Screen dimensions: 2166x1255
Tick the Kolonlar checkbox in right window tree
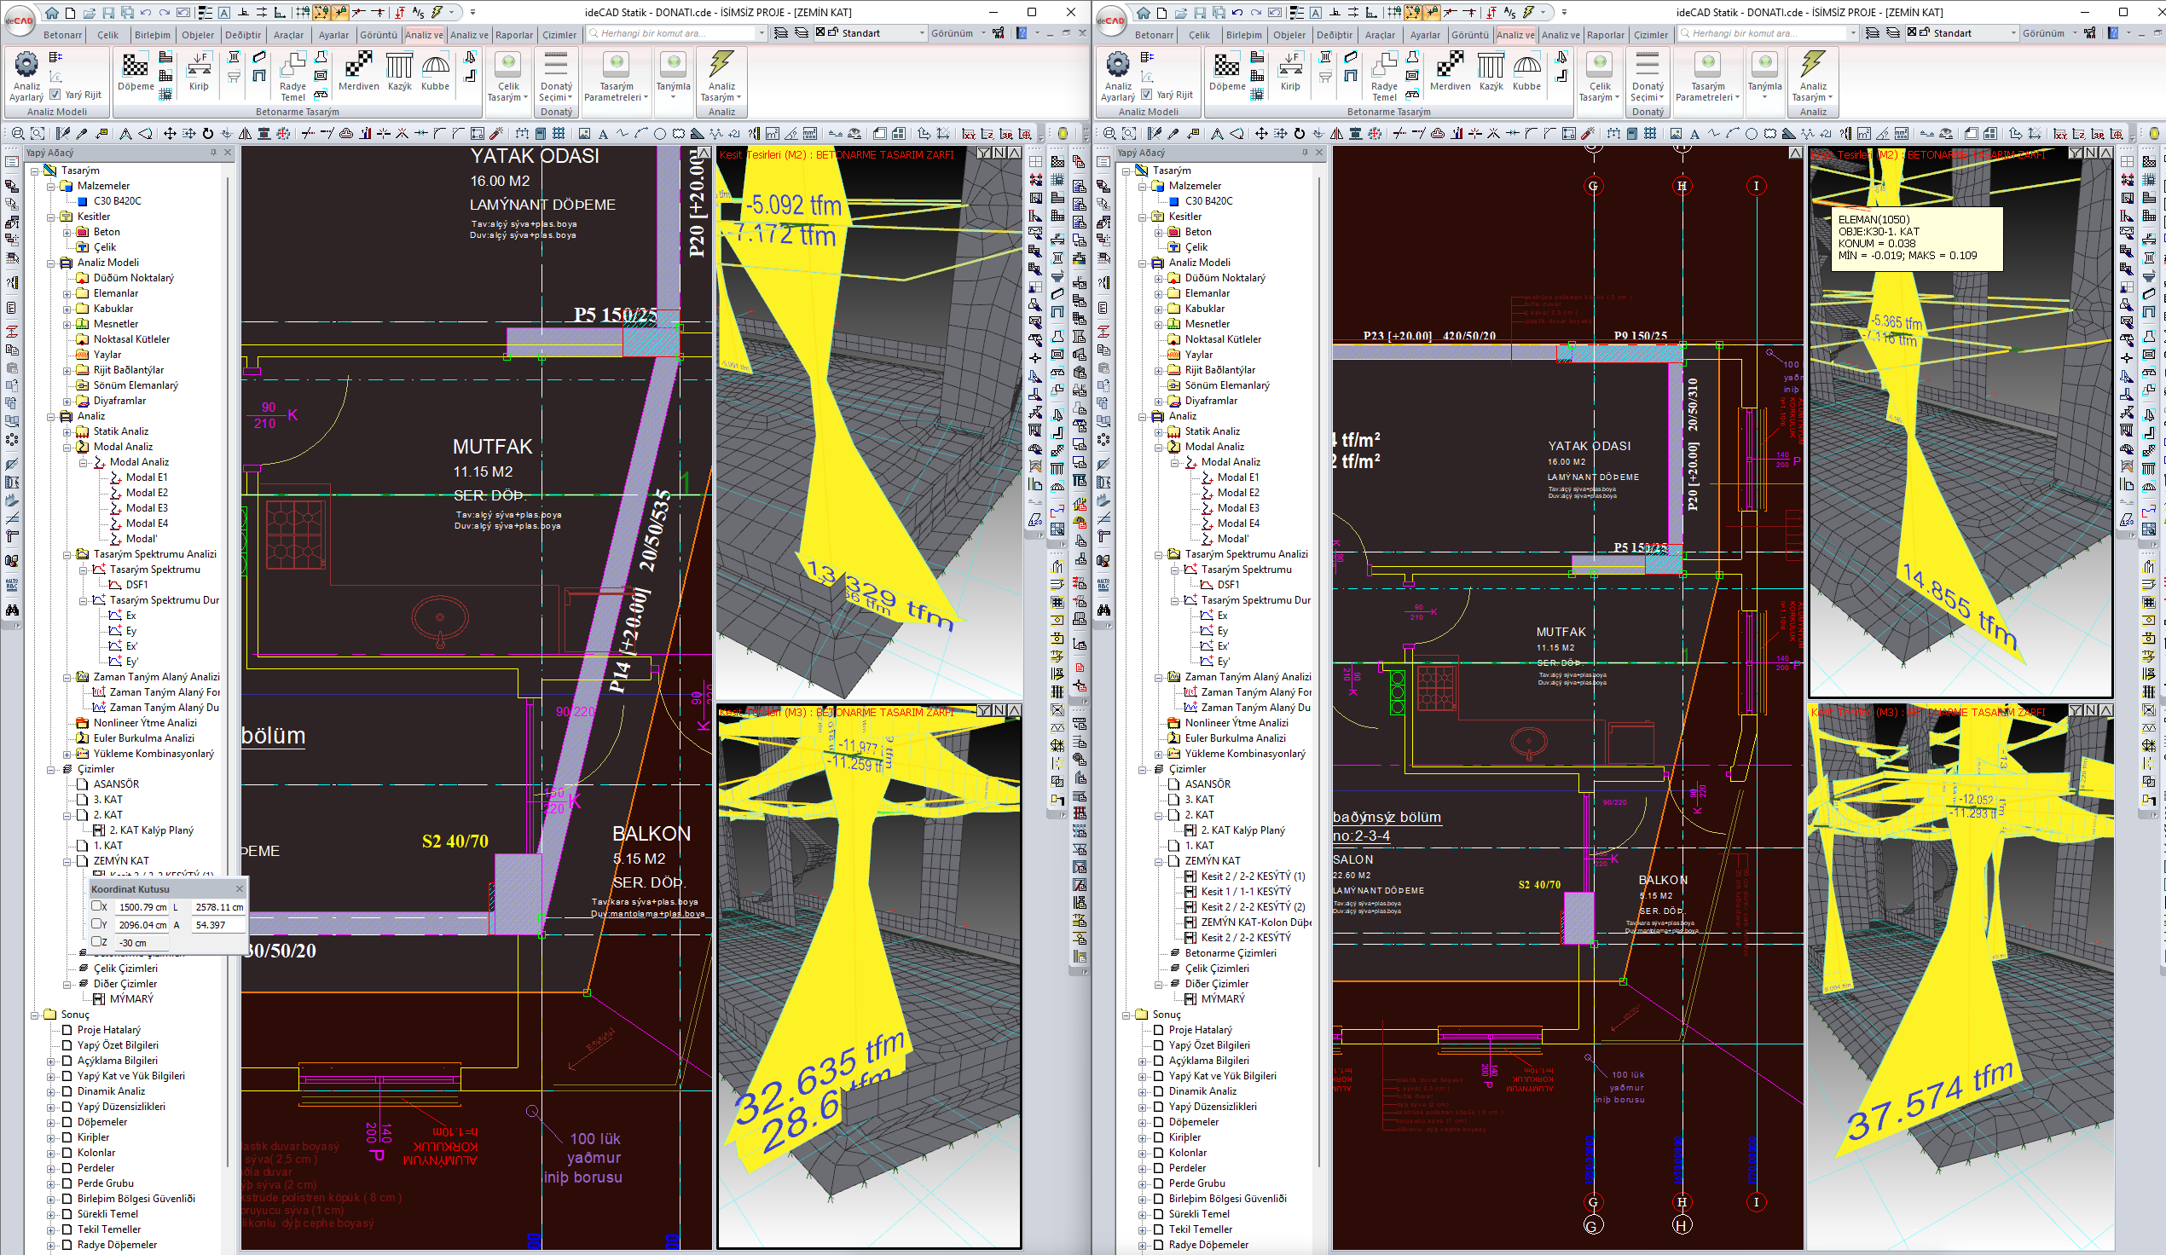pos(1158,1153)
